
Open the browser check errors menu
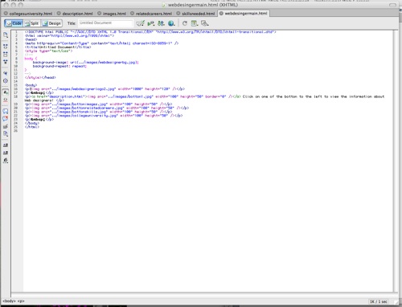141,23
